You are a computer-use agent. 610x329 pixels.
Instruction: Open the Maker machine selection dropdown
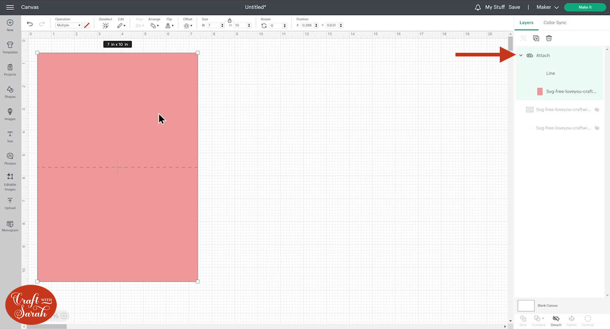[x=547, y=7]
